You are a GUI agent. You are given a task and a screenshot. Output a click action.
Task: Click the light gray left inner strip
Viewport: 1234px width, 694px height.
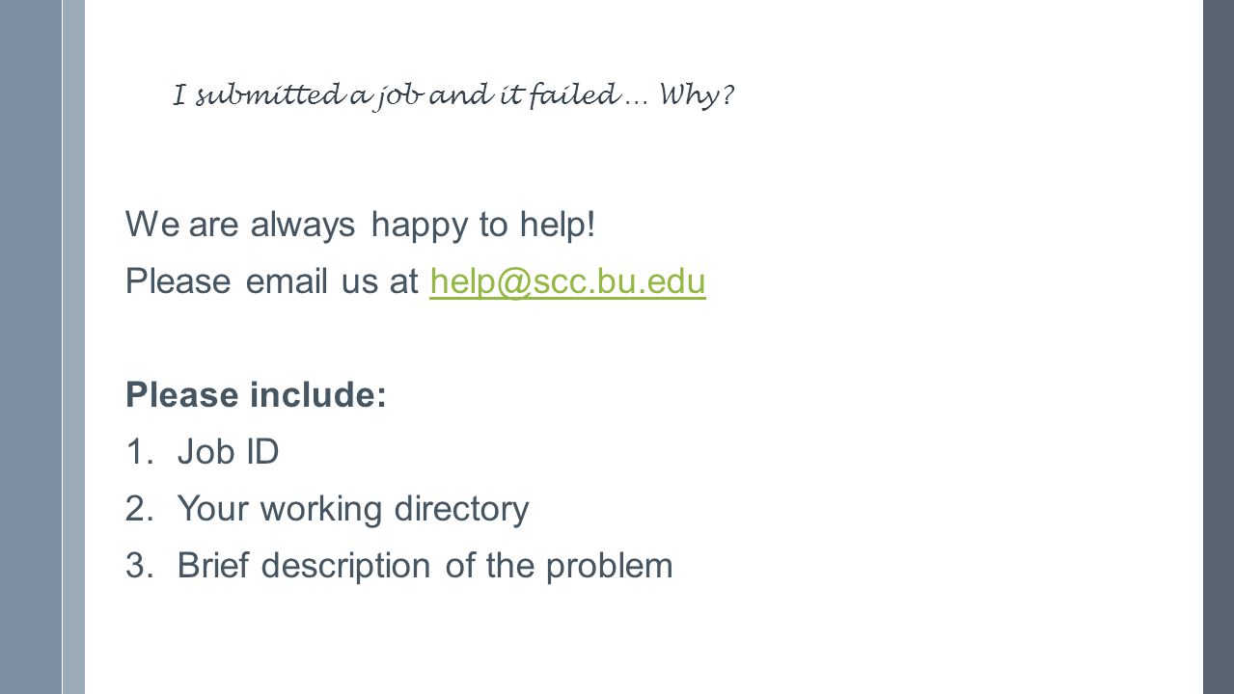pyautogui.click(x=74, y=347)
